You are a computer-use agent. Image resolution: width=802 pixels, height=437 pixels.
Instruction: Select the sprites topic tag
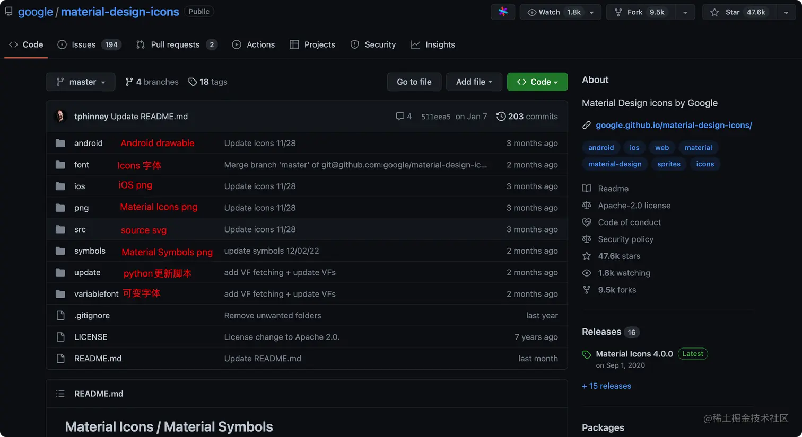point(669,164)
